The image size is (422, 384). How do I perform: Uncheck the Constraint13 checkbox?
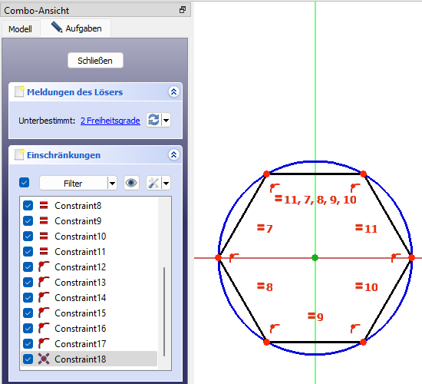[x=28, y=283]
